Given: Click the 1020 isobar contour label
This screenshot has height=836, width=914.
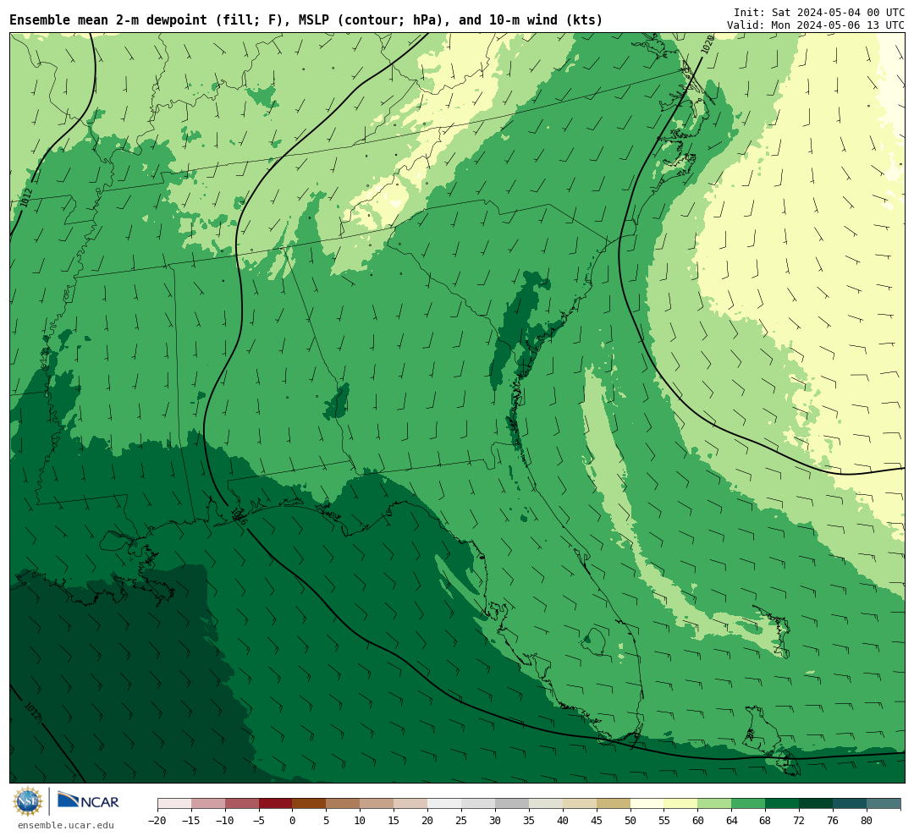Looking at the screenshot, I should point(707,44).
